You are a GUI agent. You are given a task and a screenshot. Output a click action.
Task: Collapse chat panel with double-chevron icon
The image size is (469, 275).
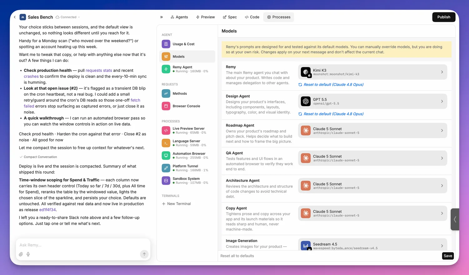tap(161, 17)
